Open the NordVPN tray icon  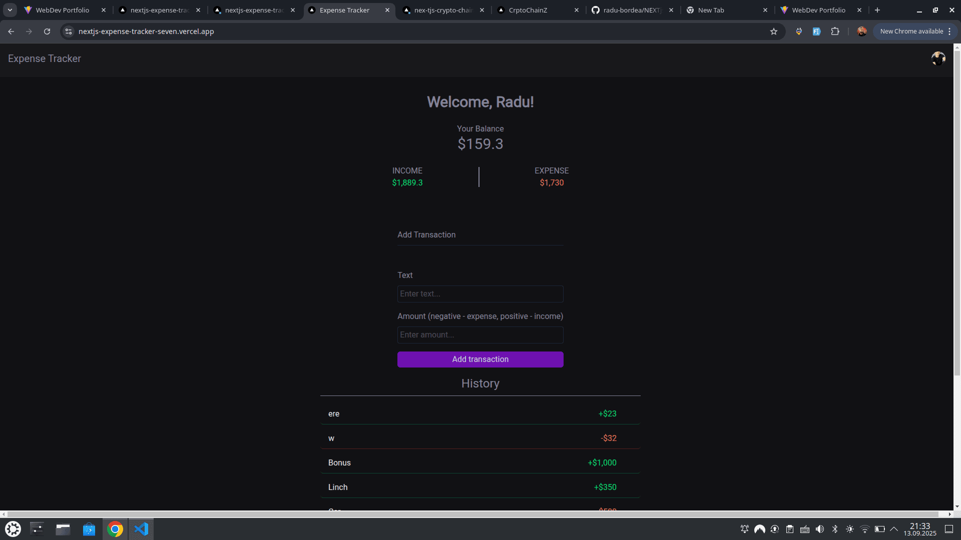[x=760, y=529]
